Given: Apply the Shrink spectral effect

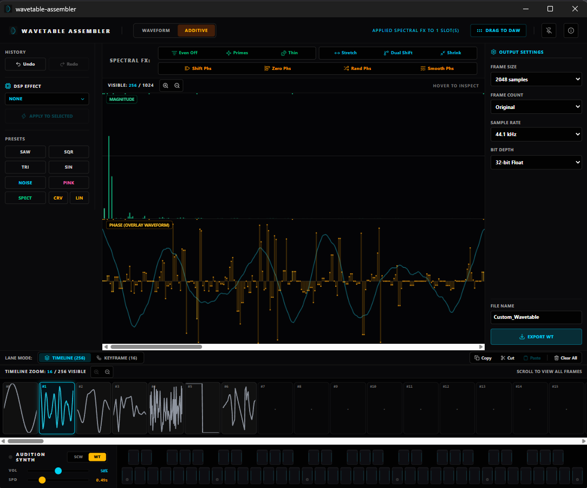Looking at the screenshot, I should click(x=451, y=53).
